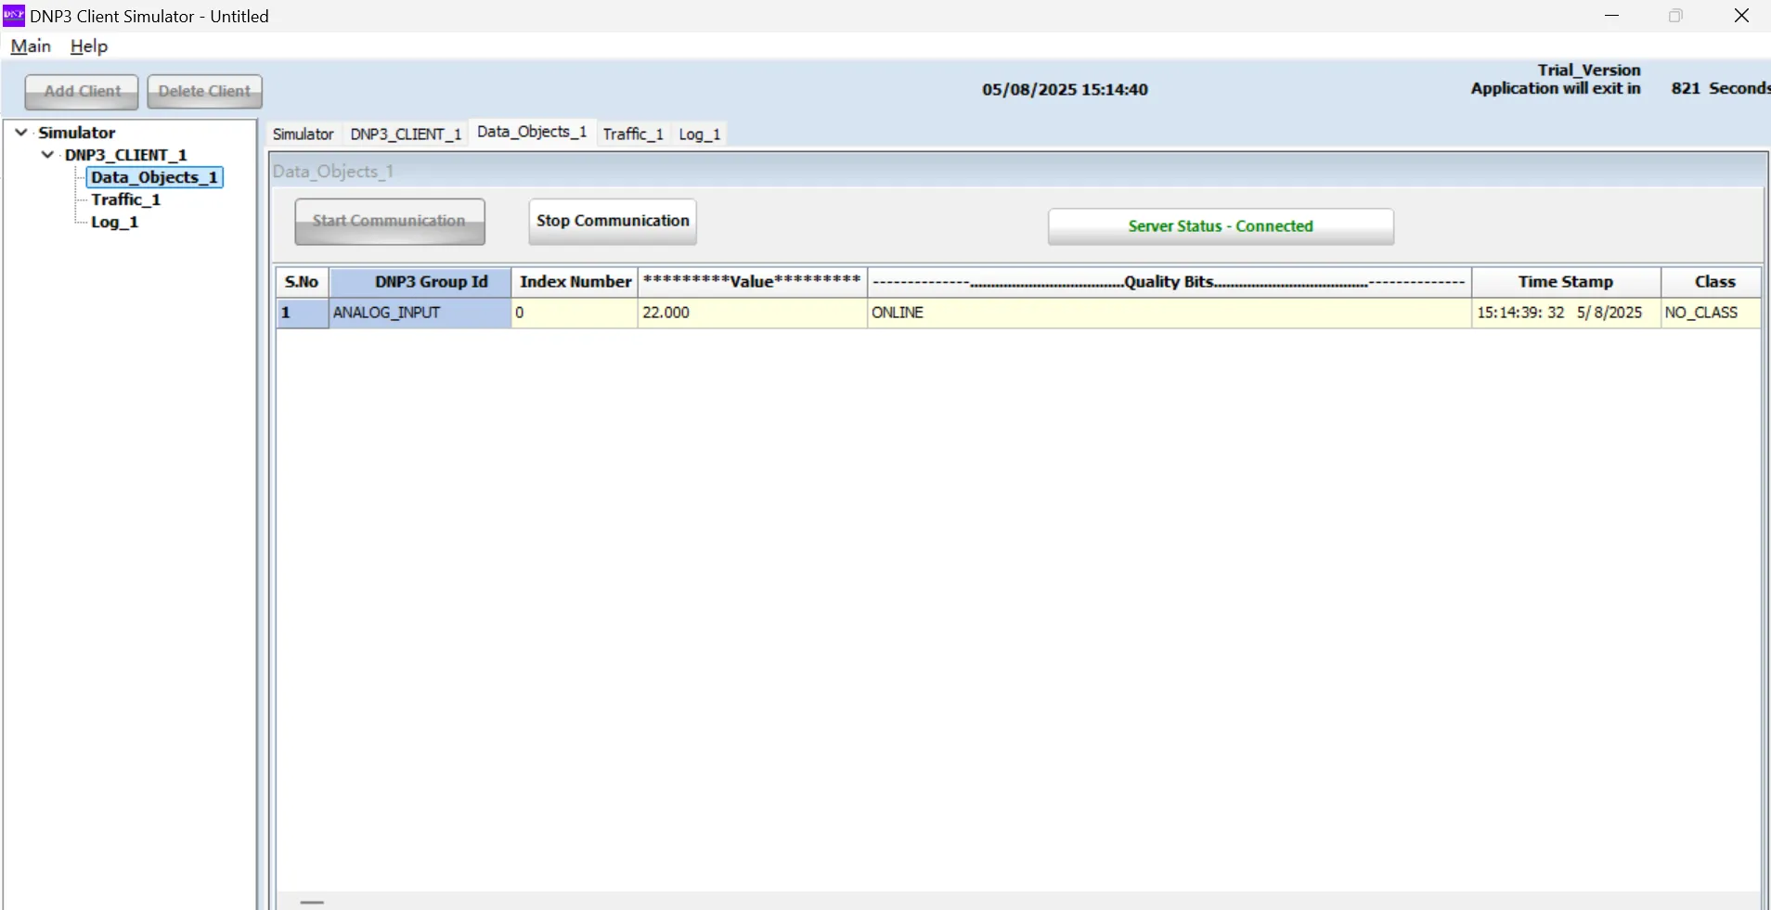
Task: Click the Start Communication button
Action: pyautogui.click(x=390, y=222)
